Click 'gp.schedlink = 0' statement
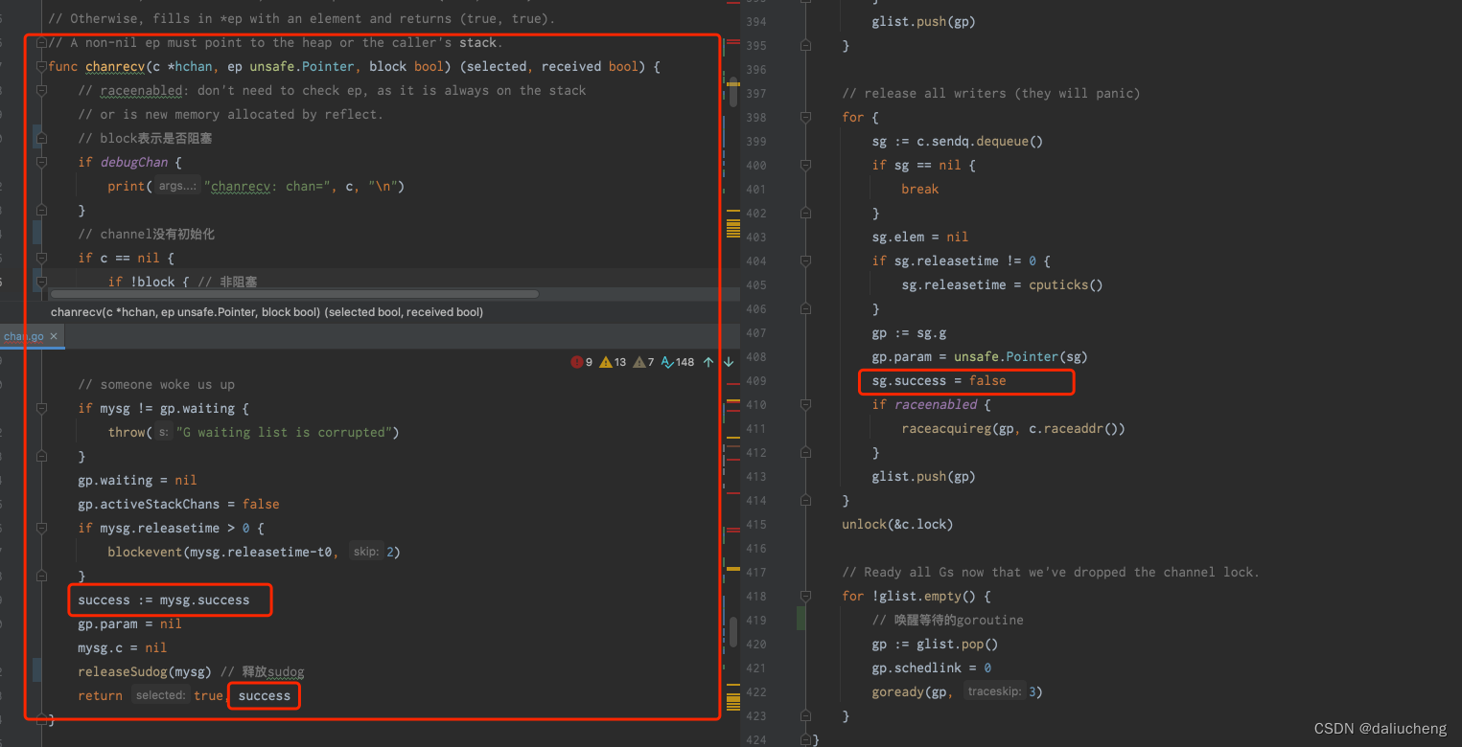The width and height of the screenshot is (1462, 747). pyautogui.click(x=931, y=668)
